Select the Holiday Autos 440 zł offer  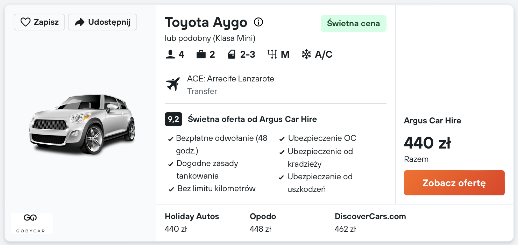(192, 222)
